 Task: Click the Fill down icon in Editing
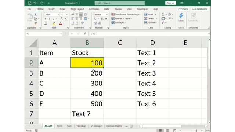[x=163, y=19]
